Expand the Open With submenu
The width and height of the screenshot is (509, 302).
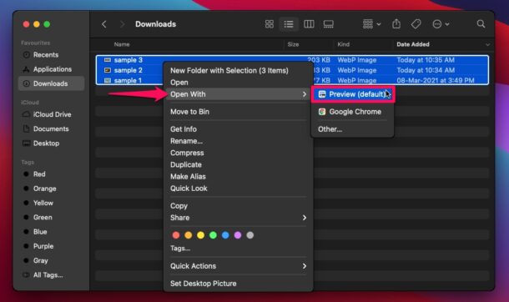click(x=239, y=94)
